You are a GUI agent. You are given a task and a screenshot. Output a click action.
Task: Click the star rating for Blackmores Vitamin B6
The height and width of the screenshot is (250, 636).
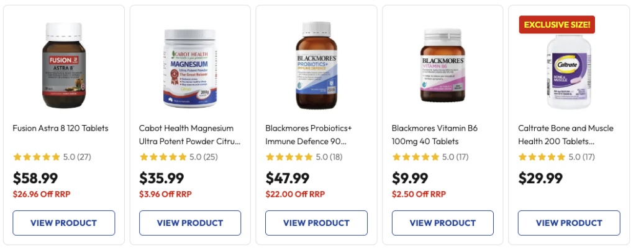416,157
